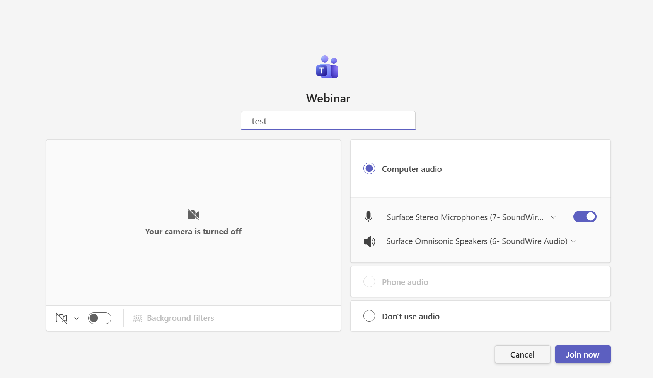Click the Cancel button

click(x=522, y=354)
